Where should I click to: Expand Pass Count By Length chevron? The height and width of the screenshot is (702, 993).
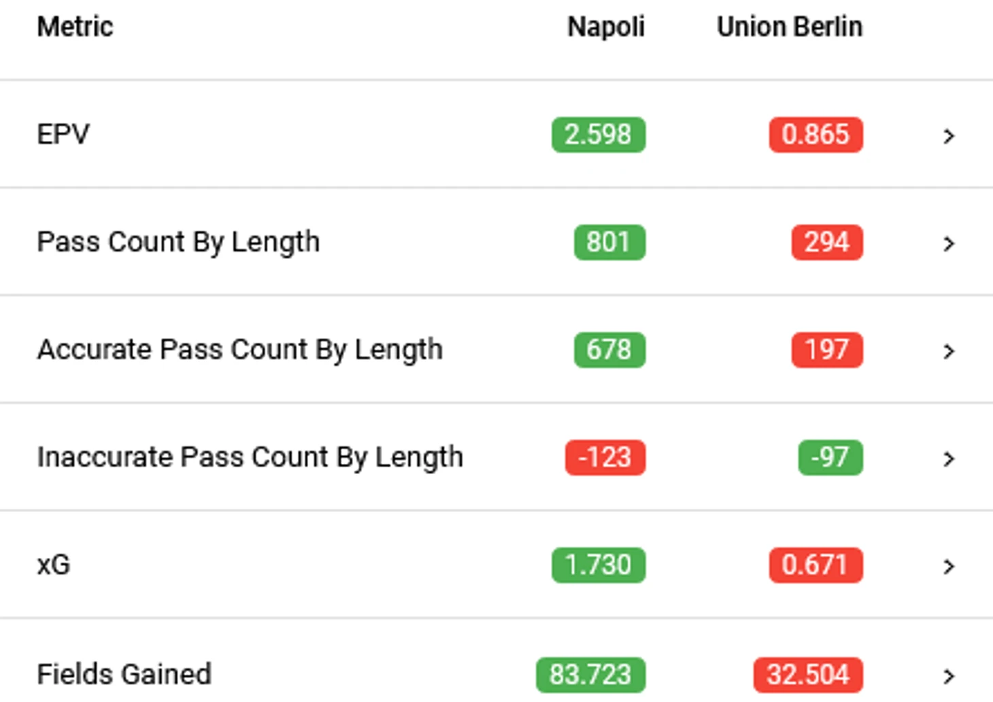pyautogui.click(x=949, y=244)
